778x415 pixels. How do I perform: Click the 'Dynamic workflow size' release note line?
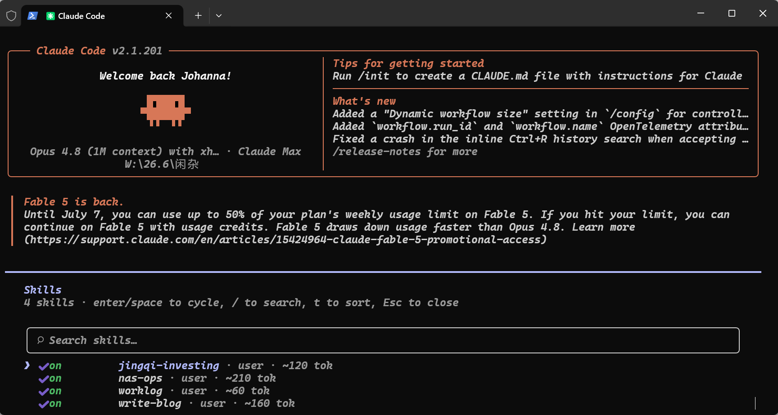(540, 114)
